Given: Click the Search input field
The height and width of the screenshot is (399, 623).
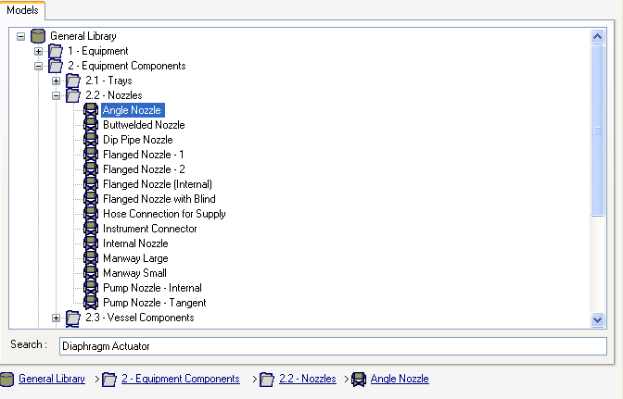Looking at the screenshot, I should pyautogui.click(x=331, y=346).
